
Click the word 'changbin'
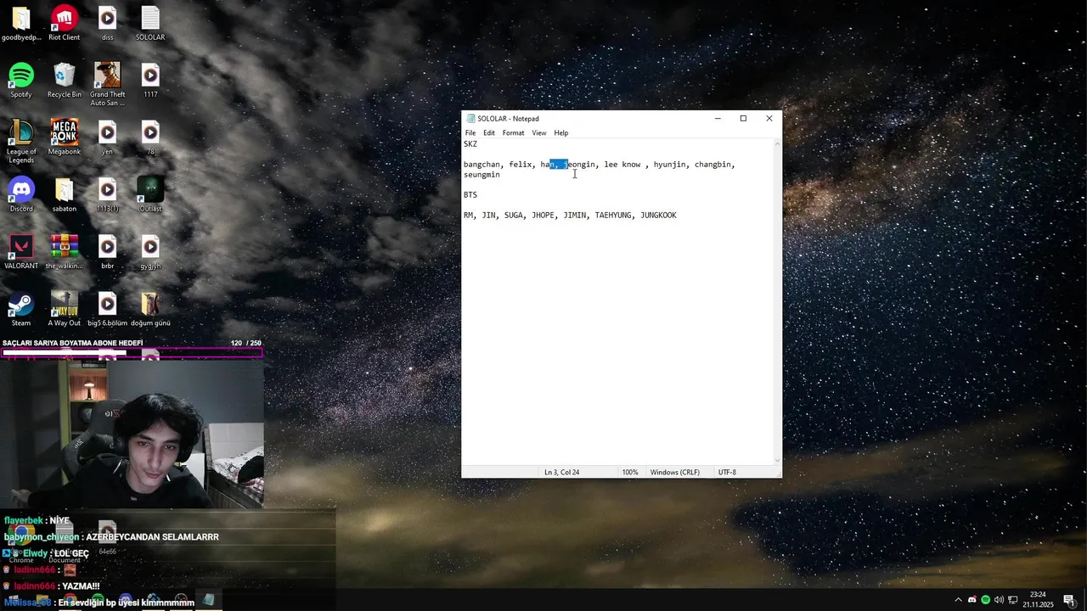(x=712, y=165)
